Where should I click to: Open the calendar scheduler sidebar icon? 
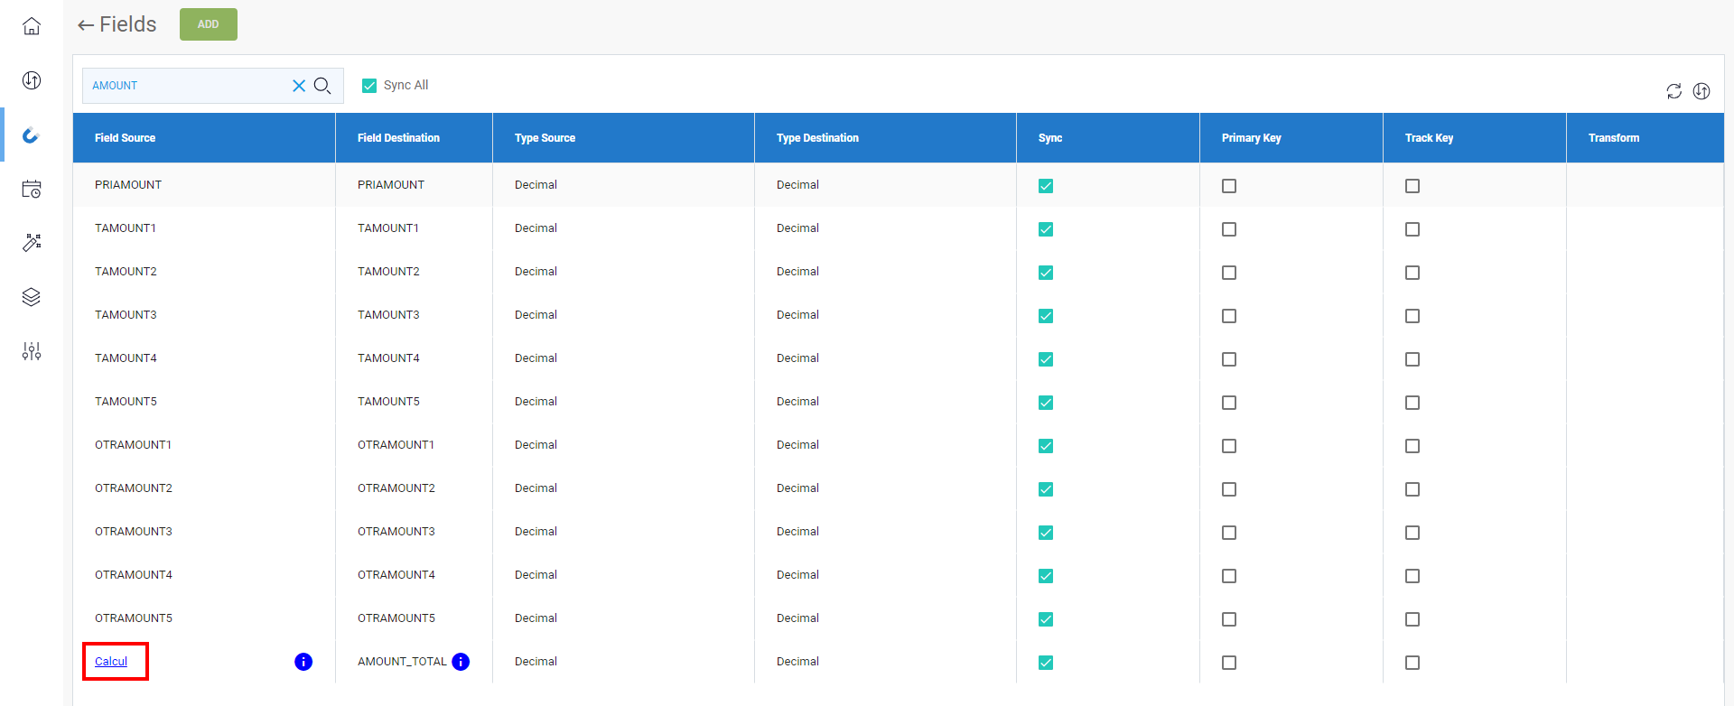(32, 190)
